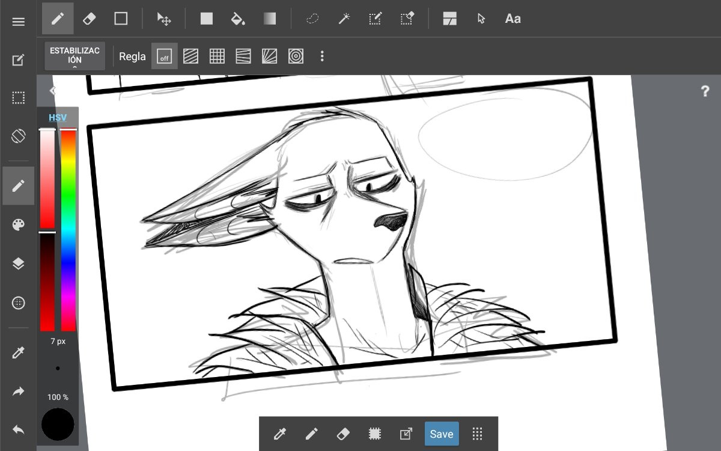Choose the Lasso selection tool
Image resolution: width=721 pixels, height=451 pixels.
(x=312, y=19)
